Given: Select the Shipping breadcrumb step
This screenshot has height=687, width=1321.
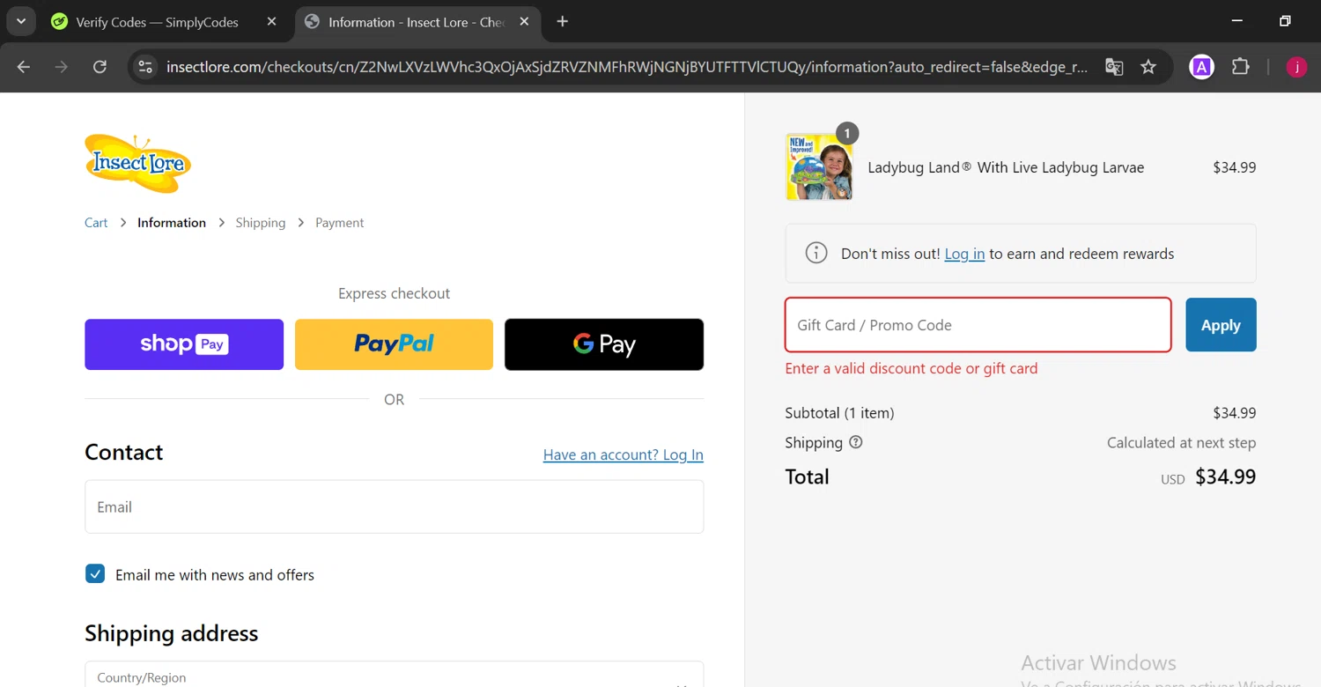Looking at the screenshot, I should (x=261, y=223).
